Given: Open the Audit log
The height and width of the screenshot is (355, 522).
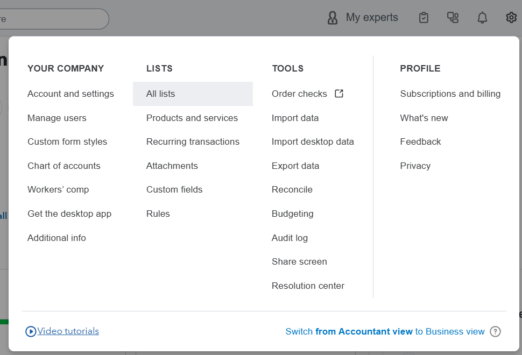Looking at the screenshot, I should pos(290,238).
